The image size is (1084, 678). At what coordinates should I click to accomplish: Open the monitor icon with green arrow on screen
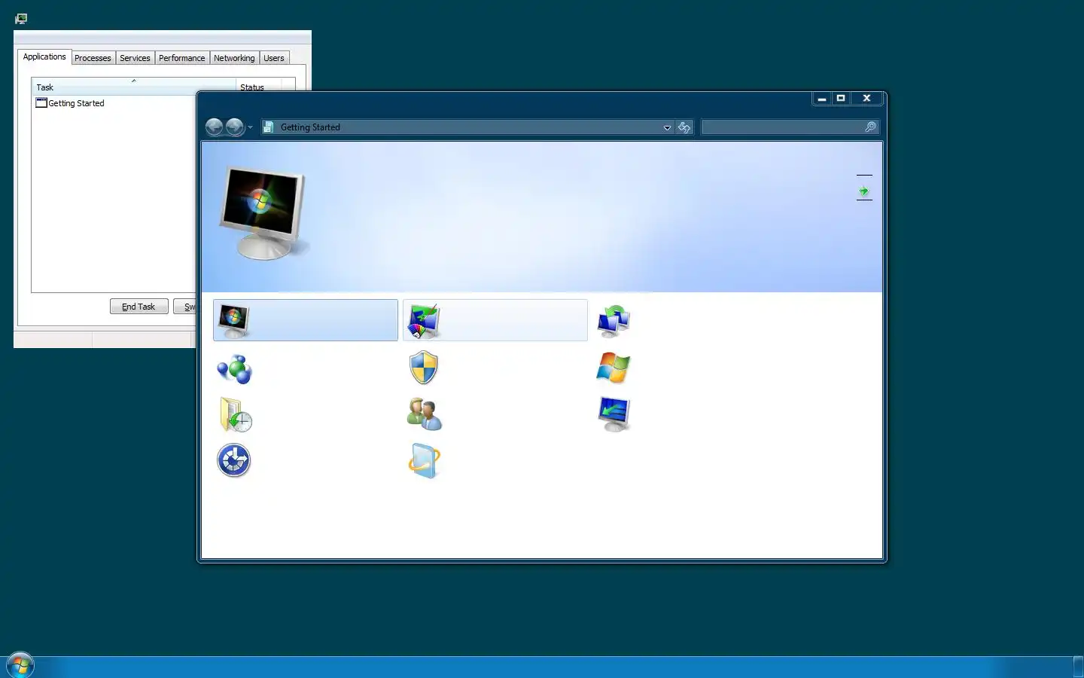614,414
